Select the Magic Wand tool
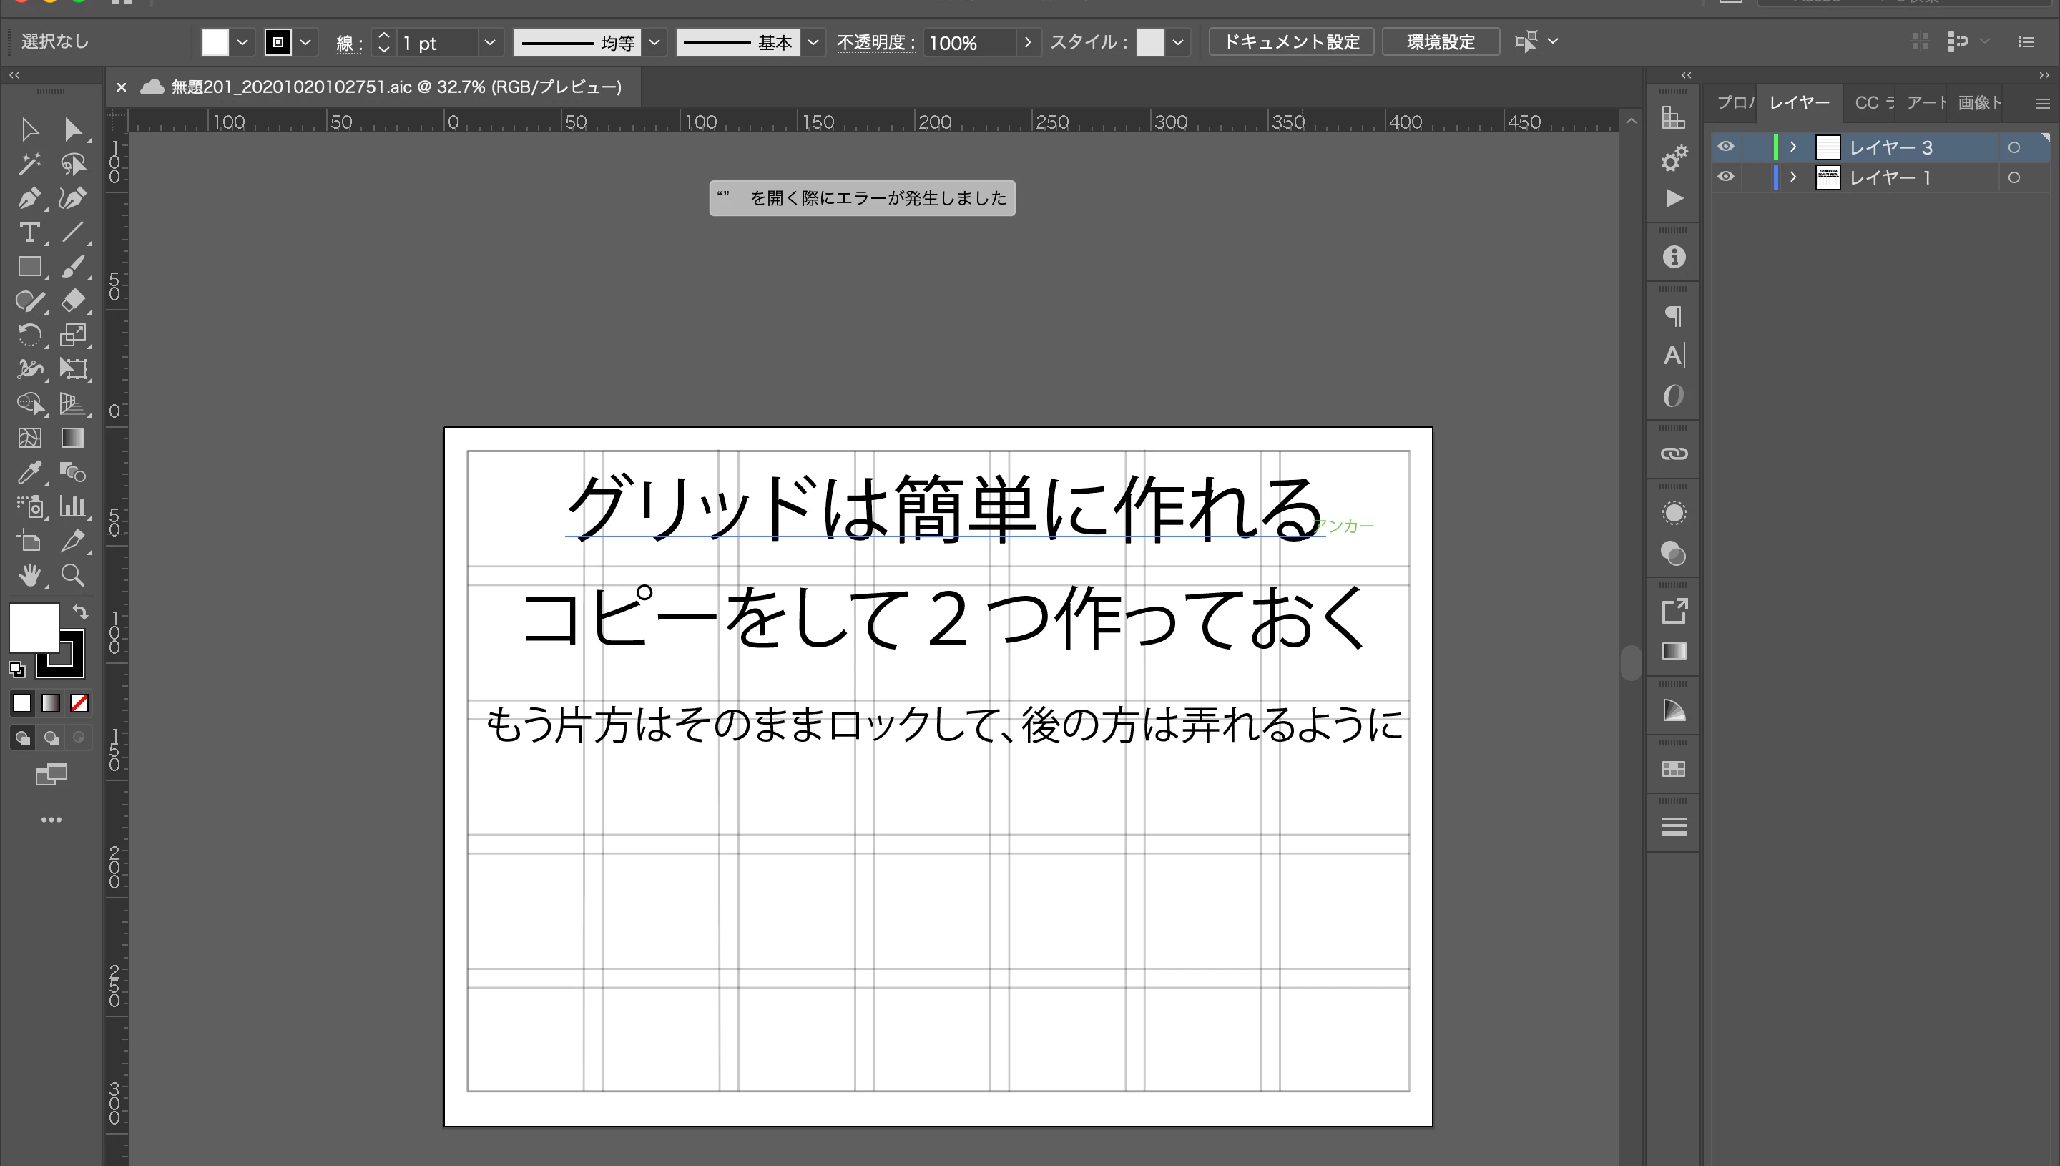Viewport: 2060px width, 1166px height. 29,164
